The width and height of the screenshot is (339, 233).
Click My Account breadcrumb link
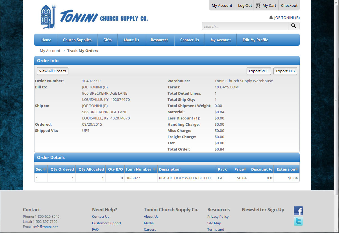click(50, 51)
